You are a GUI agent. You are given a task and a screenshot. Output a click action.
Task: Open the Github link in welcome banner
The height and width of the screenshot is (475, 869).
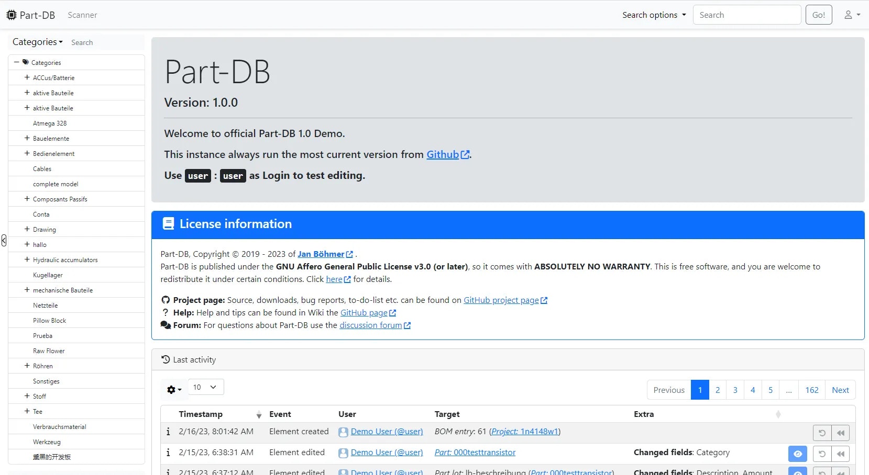(443, 155)
